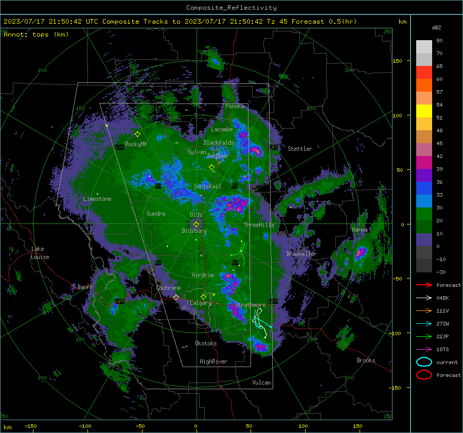Click the Banff label

(x=85, y=287)
